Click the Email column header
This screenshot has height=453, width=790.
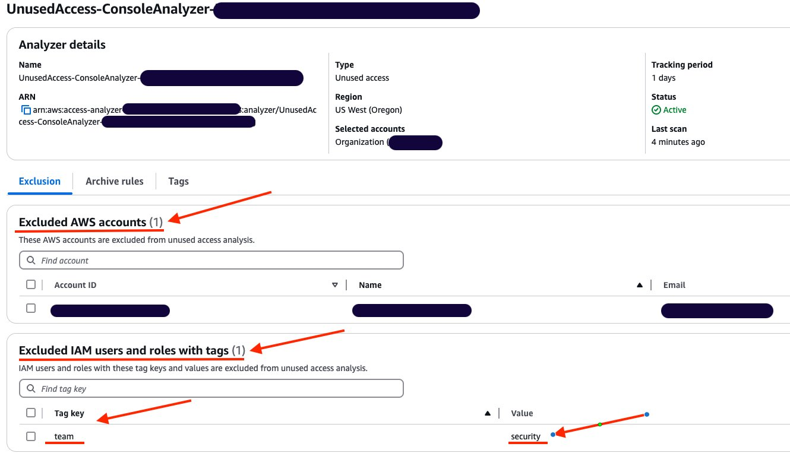pyautogui.click(x=674, y=284)
